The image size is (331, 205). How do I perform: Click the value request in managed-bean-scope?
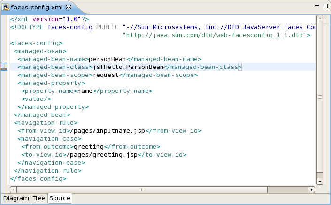click(106, 75)
